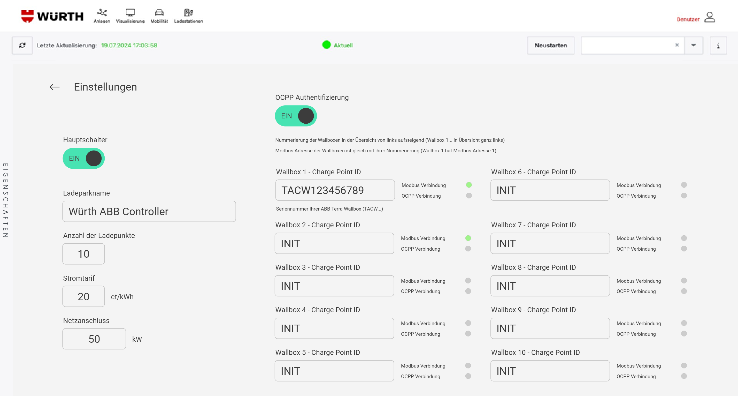Open the top bar dropdown arrow

tap(693, 45)
